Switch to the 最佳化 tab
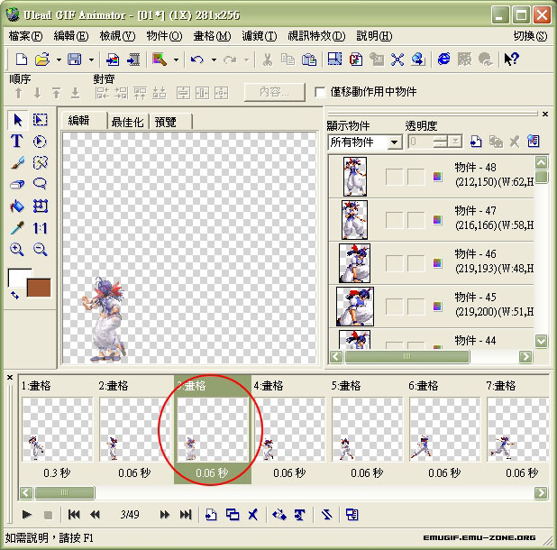This screenshot has width=557, height=550. tap(127, 122)
